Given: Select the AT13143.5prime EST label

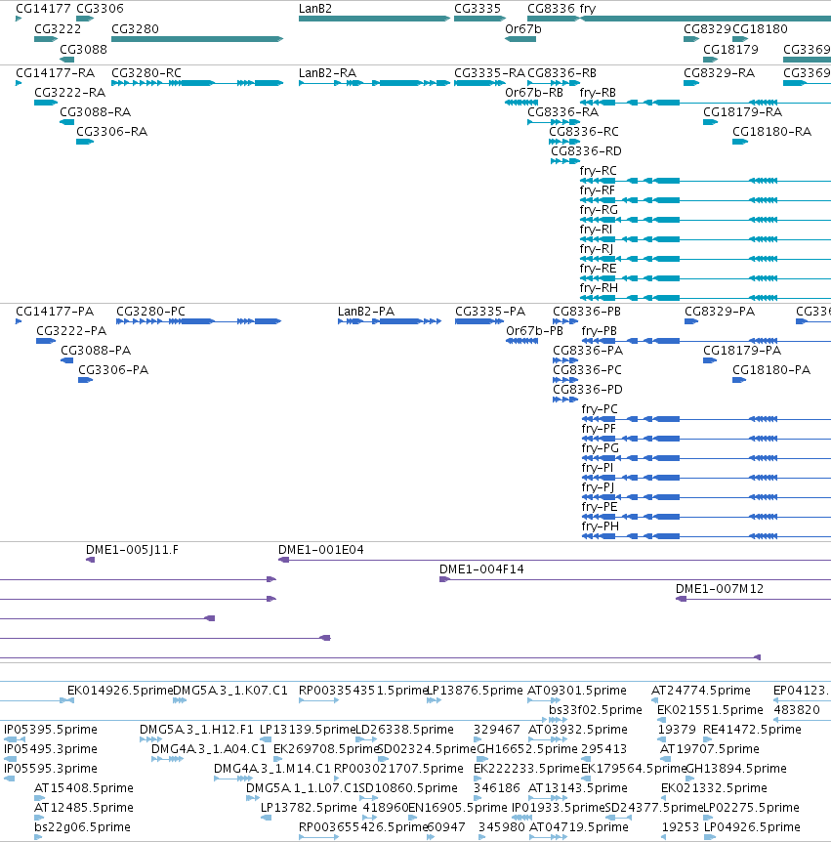Looking at the screenshot, I should [578, 787].
